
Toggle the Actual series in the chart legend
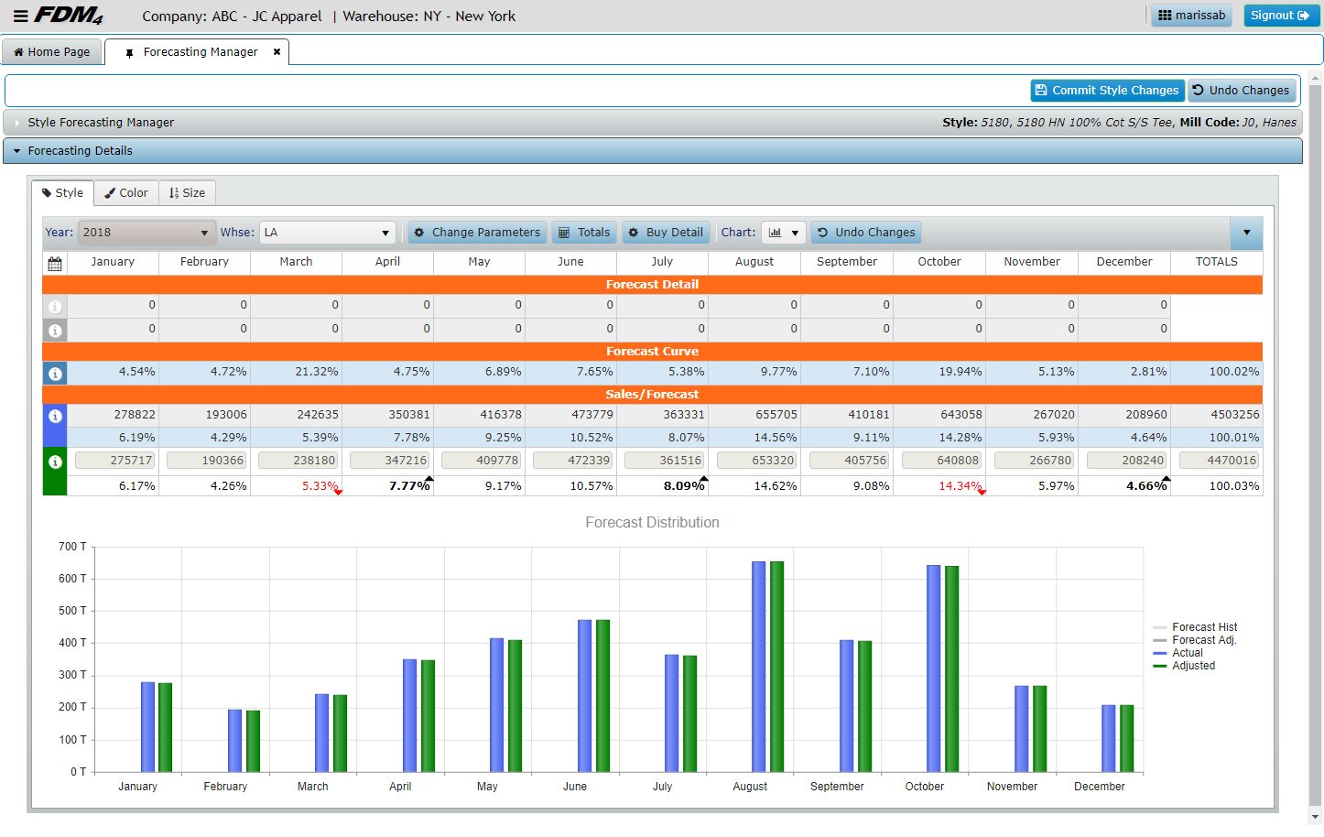(x=1187, y=653)
